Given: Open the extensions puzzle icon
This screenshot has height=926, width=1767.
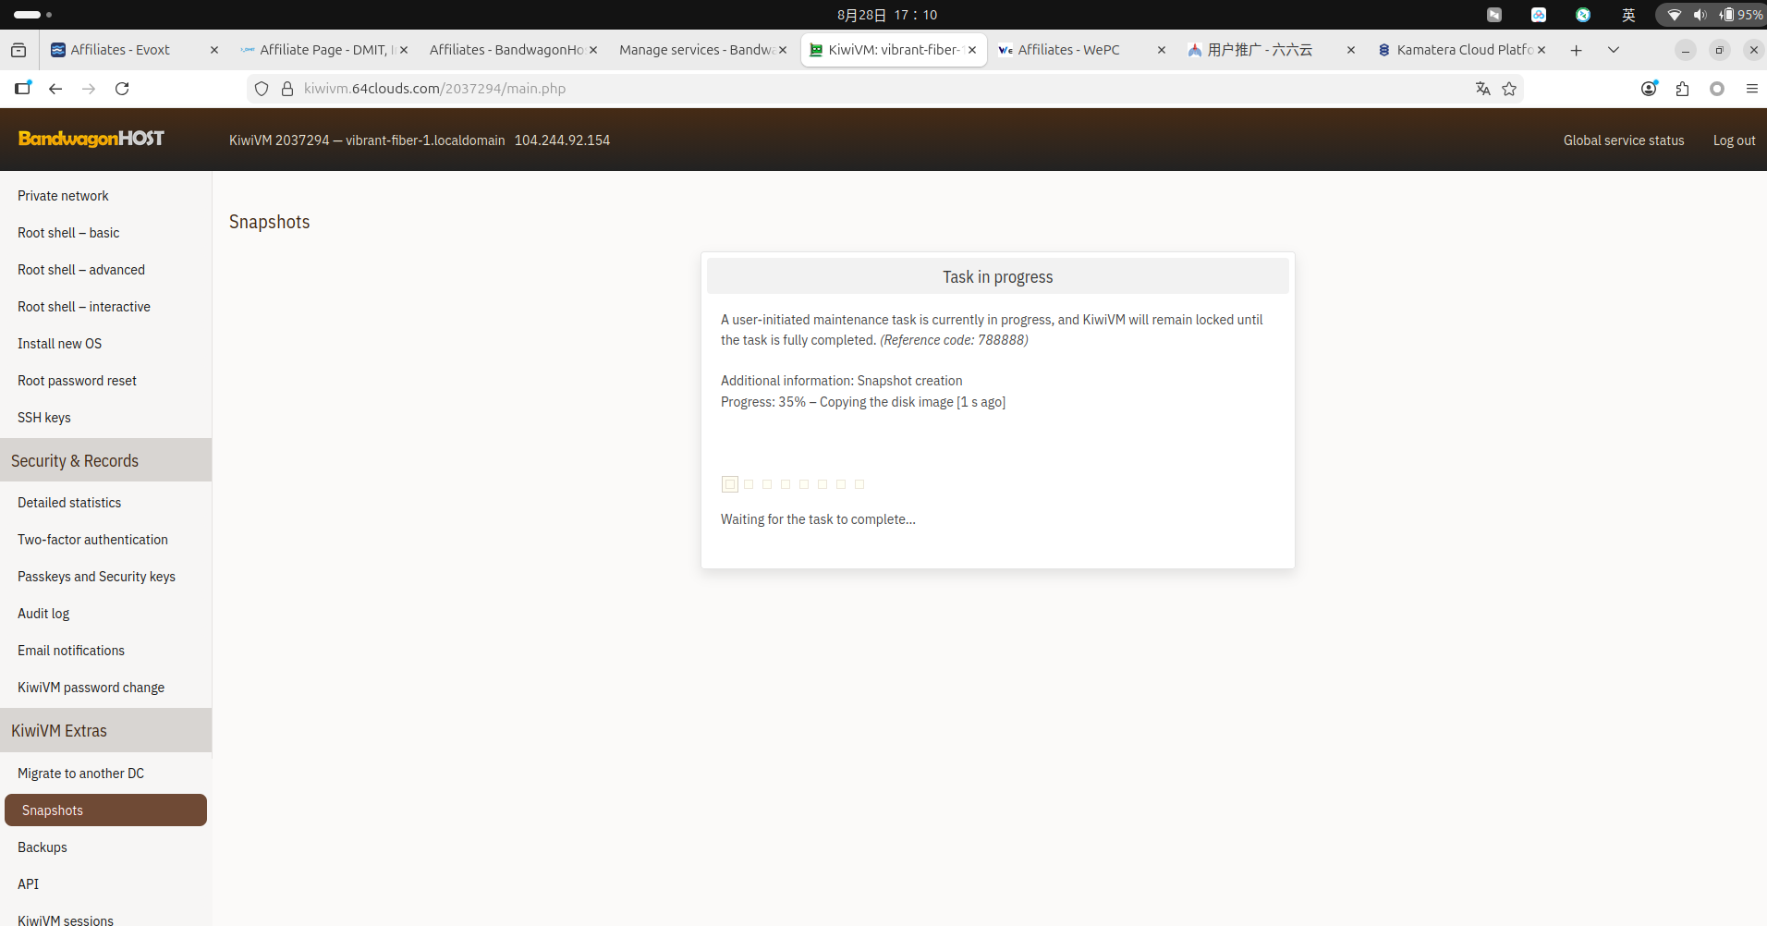Looking at the screenshot, I should tap(1682, 89).
